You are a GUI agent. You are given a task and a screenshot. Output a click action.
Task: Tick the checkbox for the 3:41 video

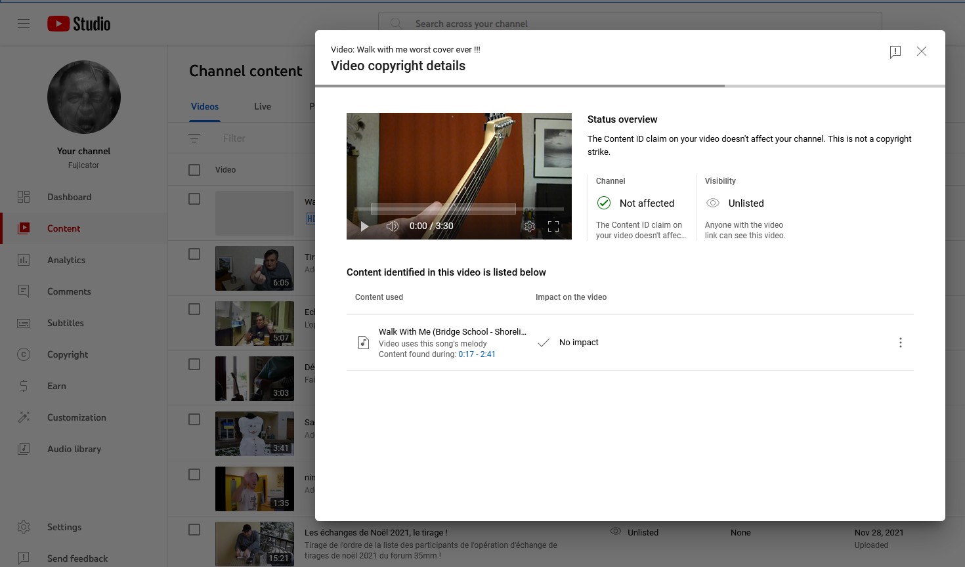coord(194,419)
